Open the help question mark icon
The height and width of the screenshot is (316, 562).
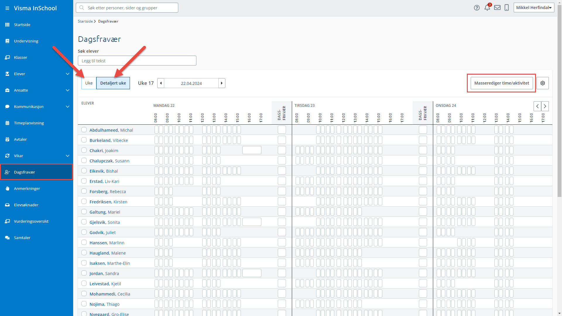[x=477, y=8]
